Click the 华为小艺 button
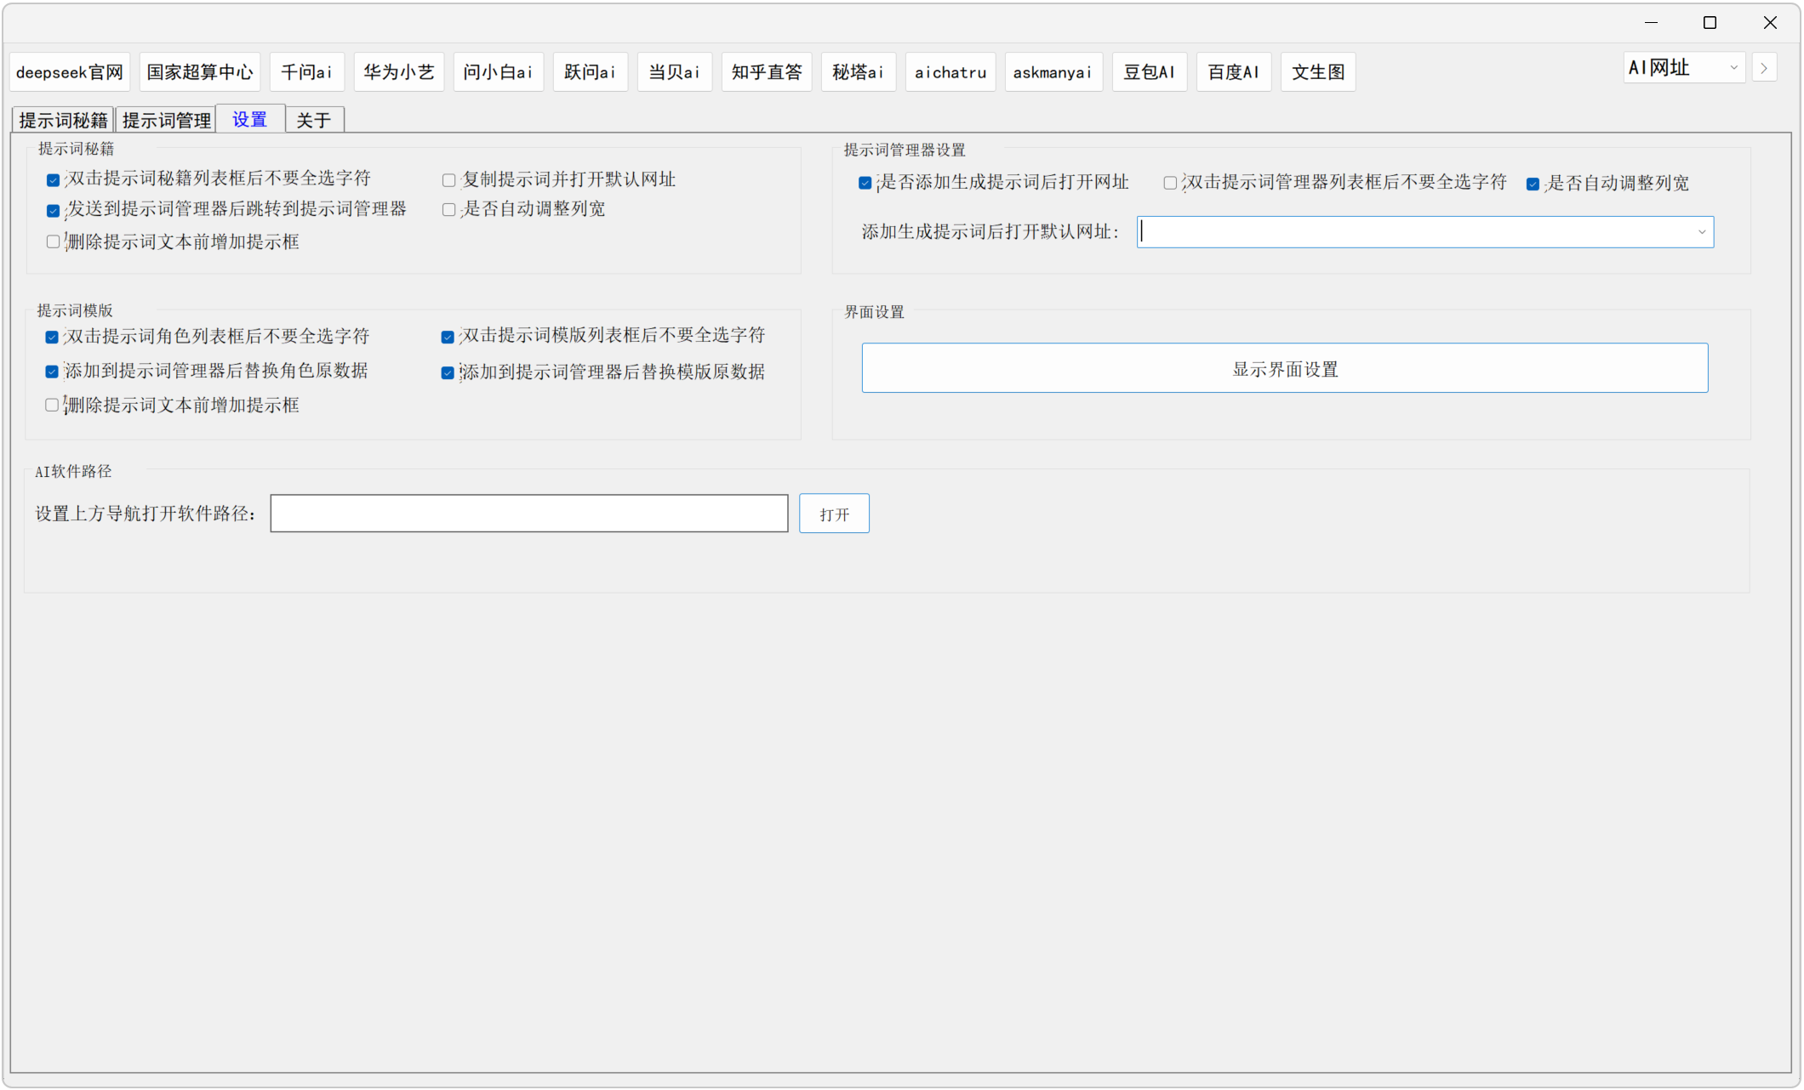 point(399,72)
